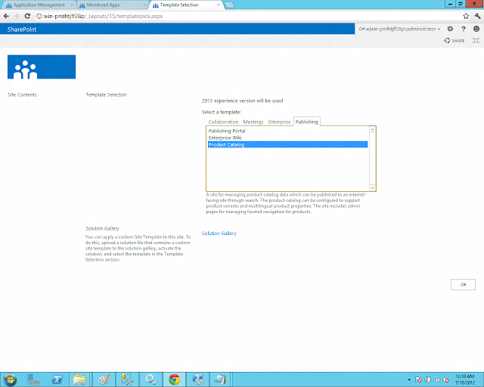Click the SHARE icon button
Image resolution: width=484 pixels, height=387 pixels.
pyautogui.click(x=455, y=40)
